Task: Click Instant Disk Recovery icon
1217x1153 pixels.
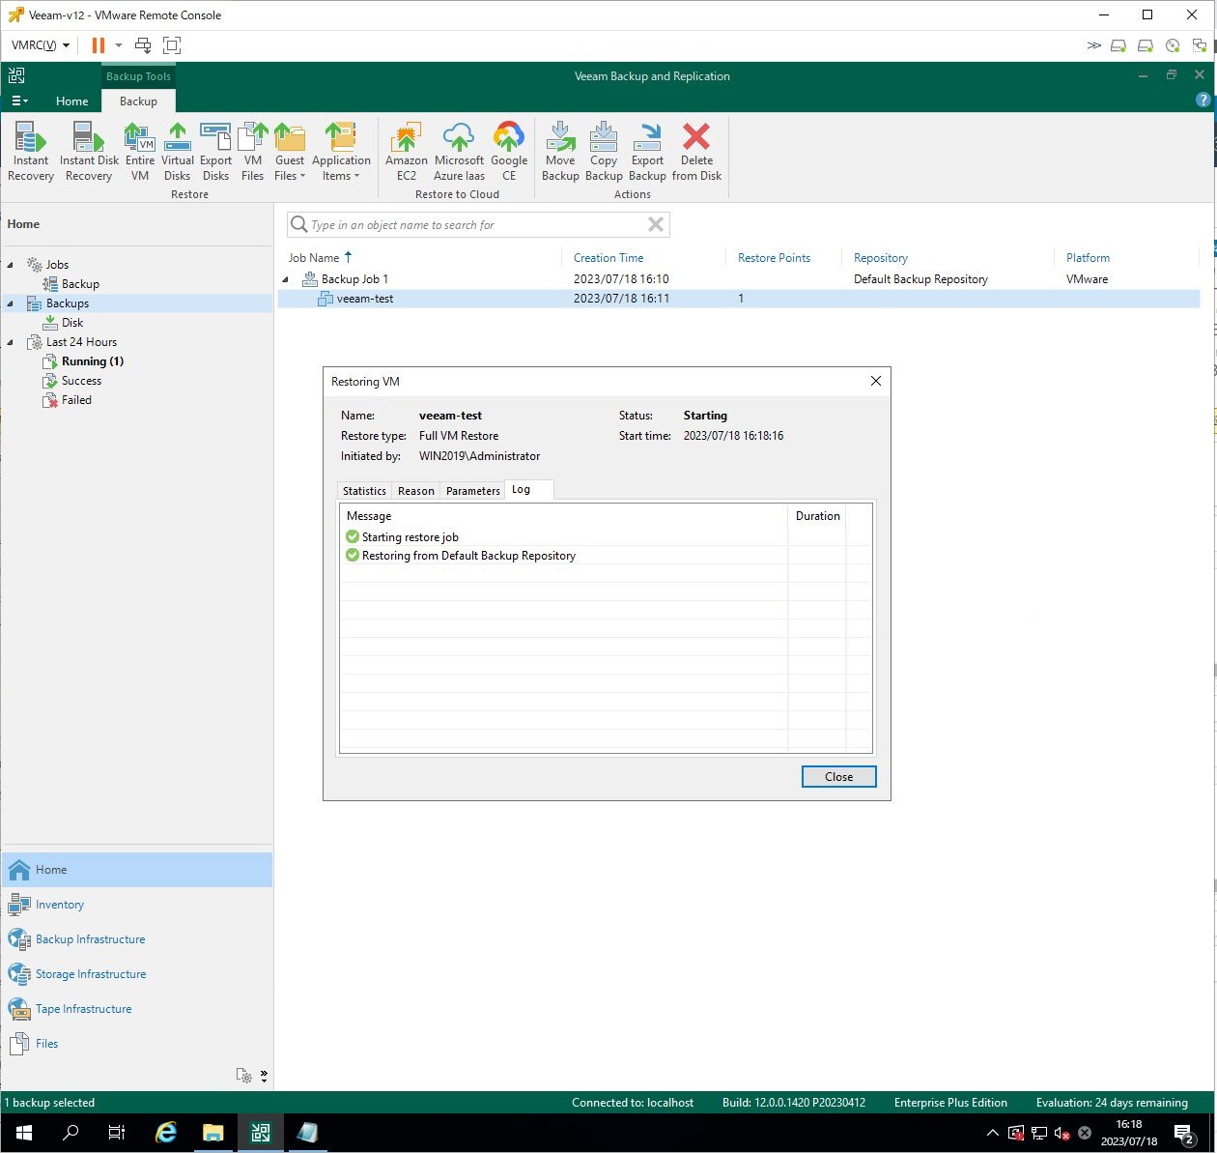Action: 89,153
